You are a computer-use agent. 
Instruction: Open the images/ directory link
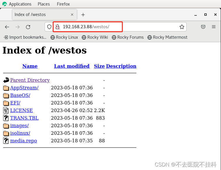click(20, 125)
